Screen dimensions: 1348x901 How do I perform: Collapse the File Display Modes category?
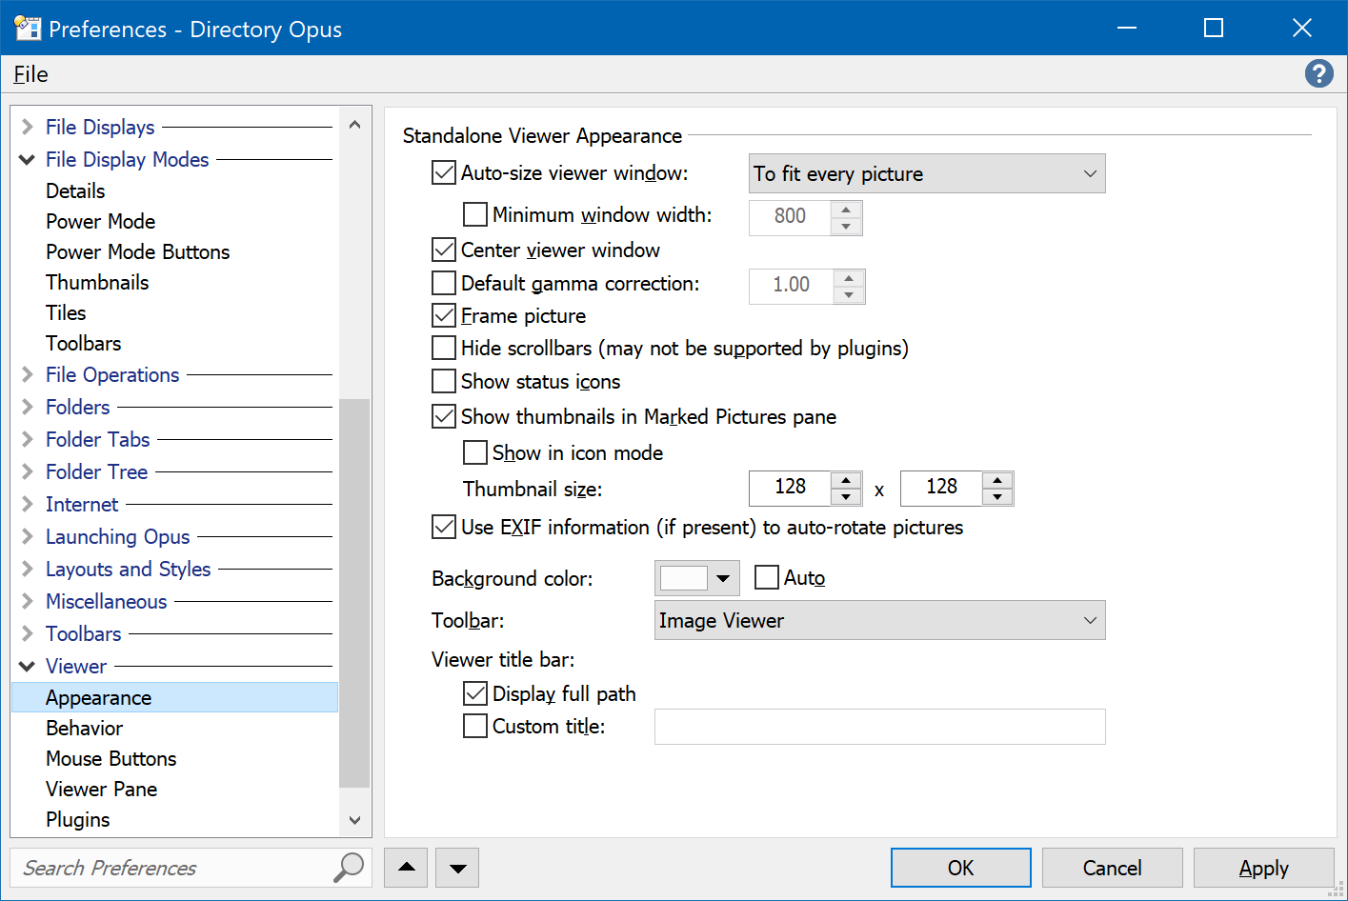point(28,159)
